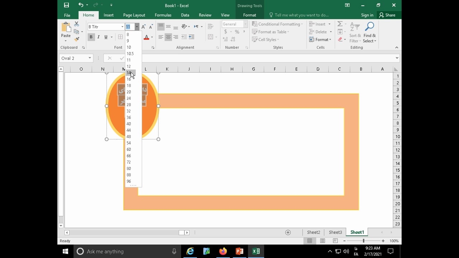Viewport: 459px width, 258px height.
Task: Click the Tell me what you want field
Action: pyautogui.click(x=301, y=15)
